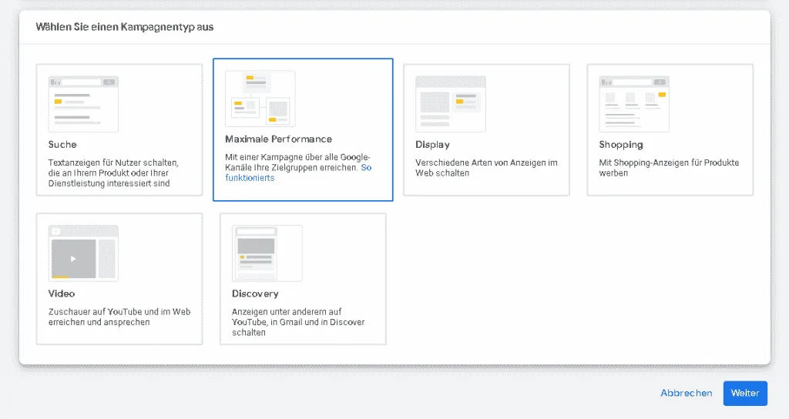
Task: Select the Video campaign play illustration
Action: pyautogui.click(x=83, y=253)
